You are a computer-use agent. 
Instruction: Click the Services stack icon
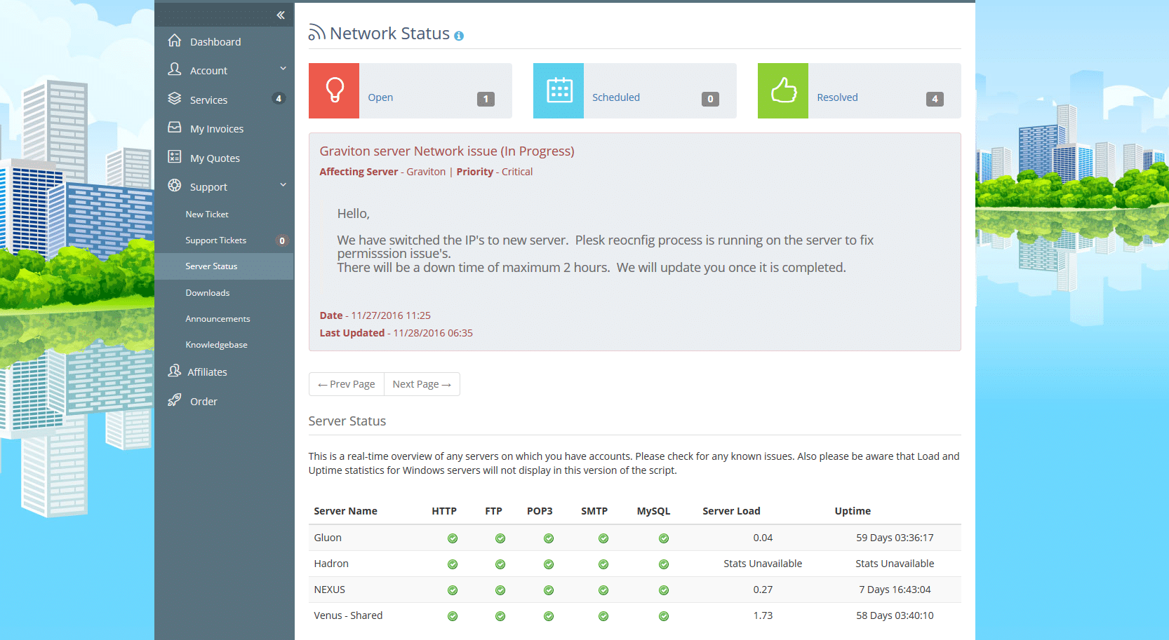tap(175, 99)
